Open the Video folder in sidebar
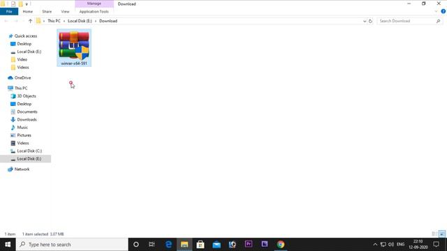The image size is (447, 251). pos(22,59)
